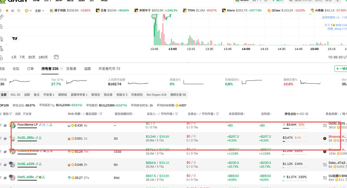The height and width of the screenshot is (188, 347).
Task: Open the date range calendar icon
Action: 56,57
